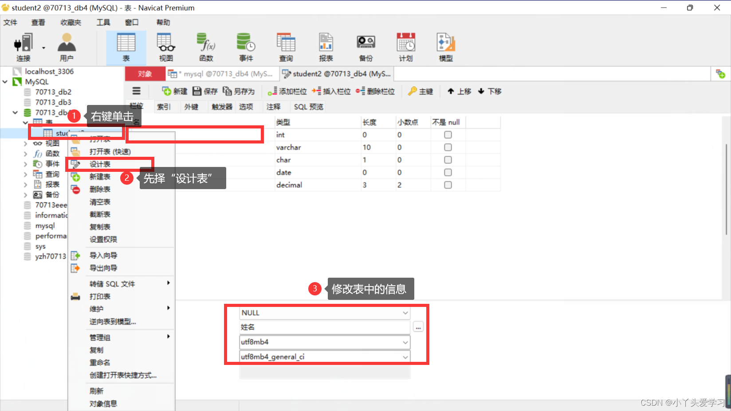Open the 备份 backup icon
731x411 pixels.
point(366,47)
